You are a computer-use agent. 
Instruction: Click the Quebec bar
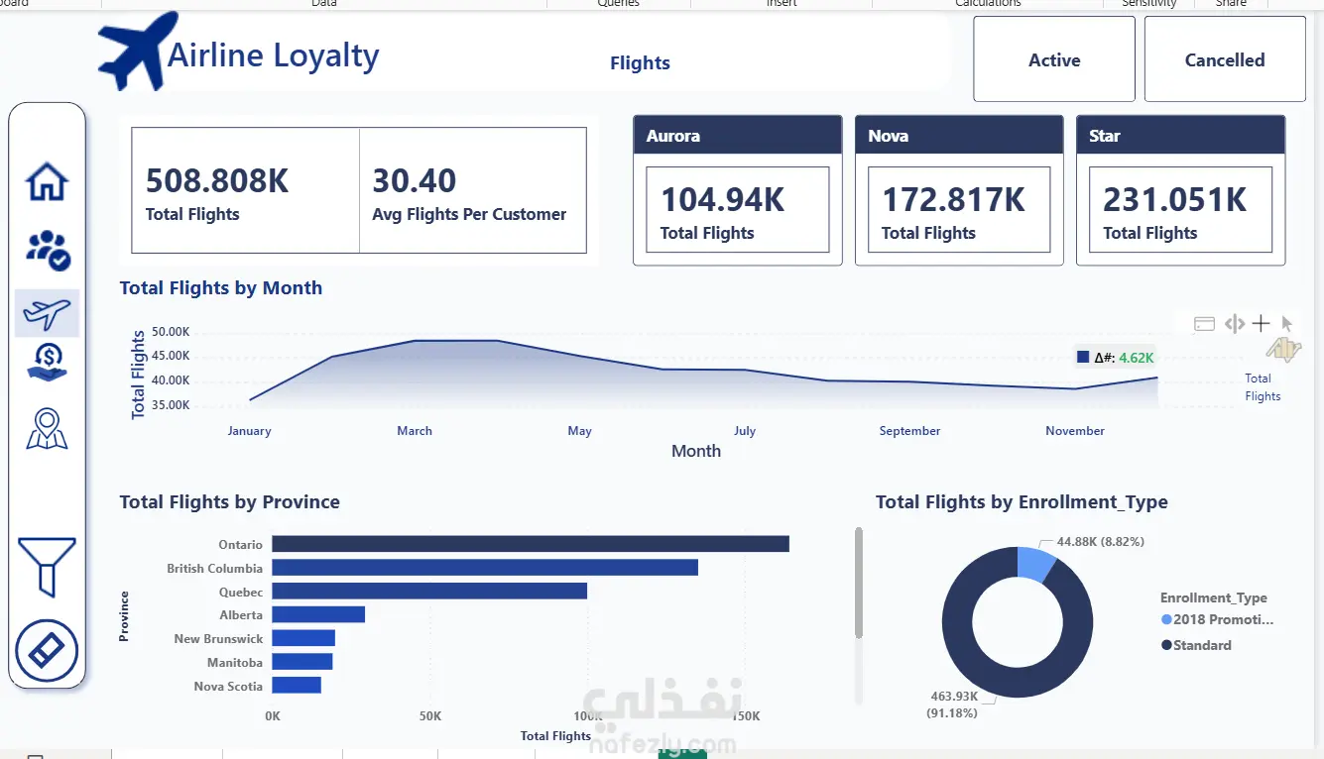tap(429, 592)
